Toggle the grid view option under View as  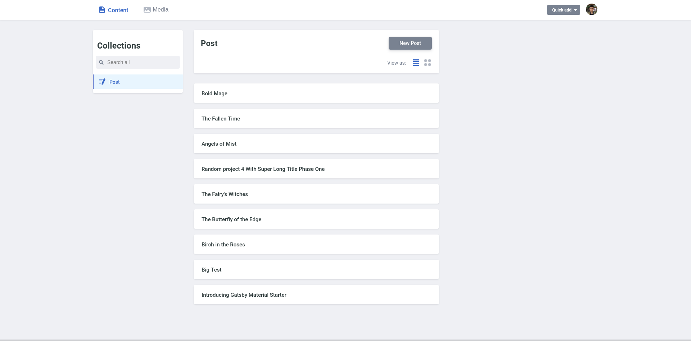pyautogui.click(x=428, y=63)
